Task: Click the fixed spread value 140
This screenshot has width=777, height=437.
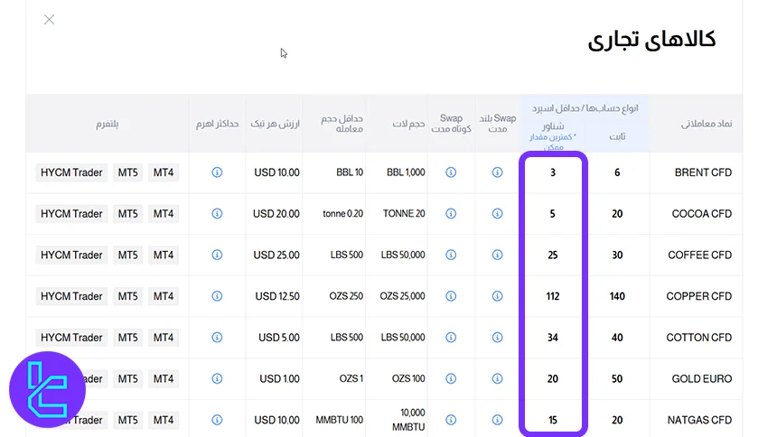Action: pyautogui.click(x=617, y=296)
